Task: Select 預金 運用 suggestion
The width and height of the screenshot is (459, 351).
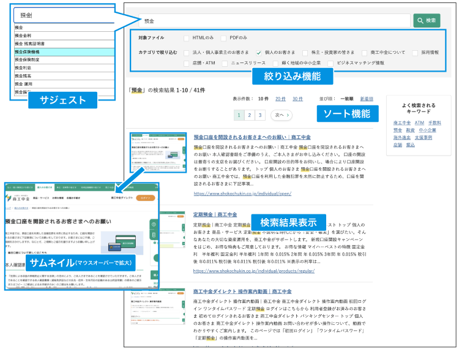Action: [64, 84]
